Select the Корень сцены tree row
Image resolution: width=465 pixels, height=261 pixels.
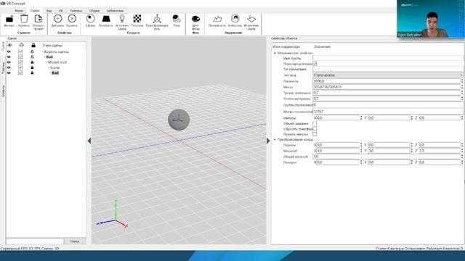coord(57,51)
